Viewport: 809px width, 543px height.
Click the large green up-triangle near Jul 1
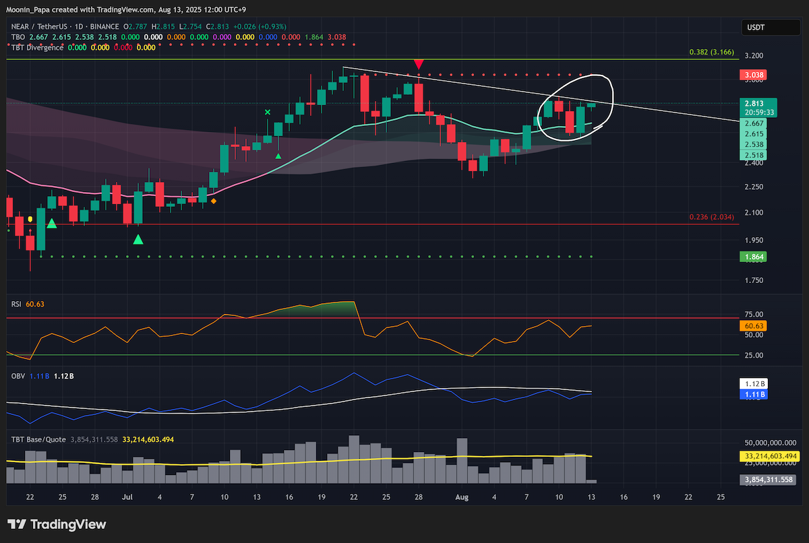click(138, 238)
